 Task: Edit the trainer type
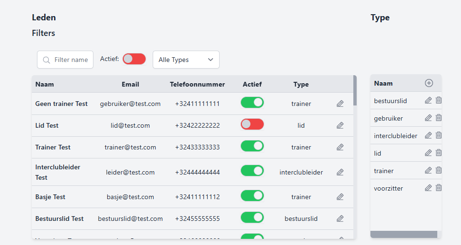[x=428, y=171]
